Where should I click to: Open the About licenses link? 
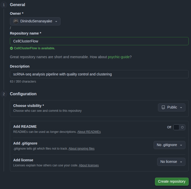[89, 165]
